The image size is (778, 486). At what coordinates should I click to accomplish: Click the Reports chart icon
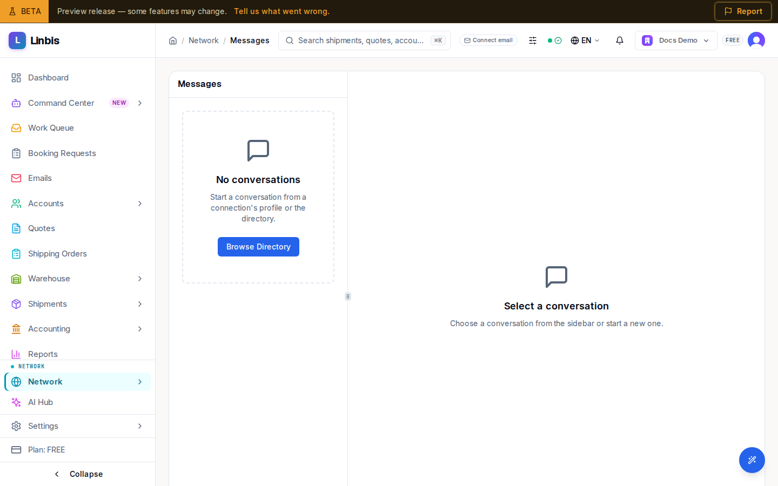(16, 354)
